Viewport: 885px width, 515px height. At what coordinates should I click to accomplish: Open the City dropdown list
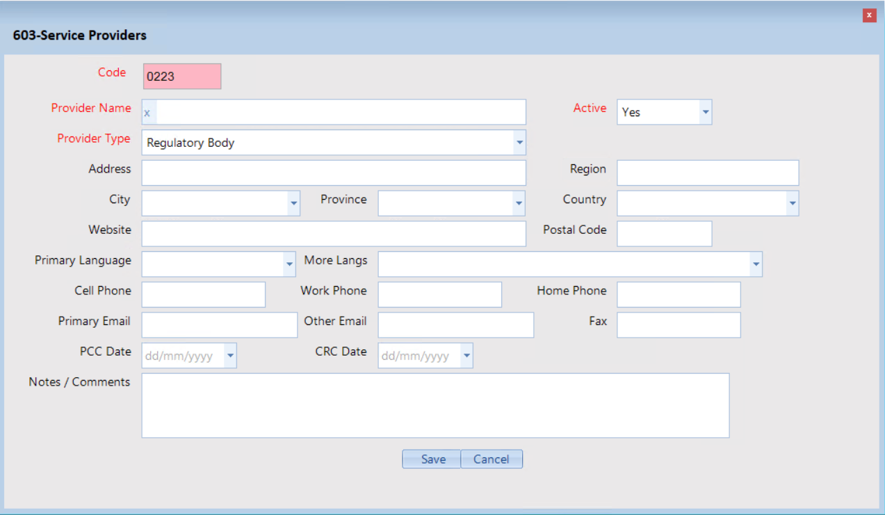(293, 204)
